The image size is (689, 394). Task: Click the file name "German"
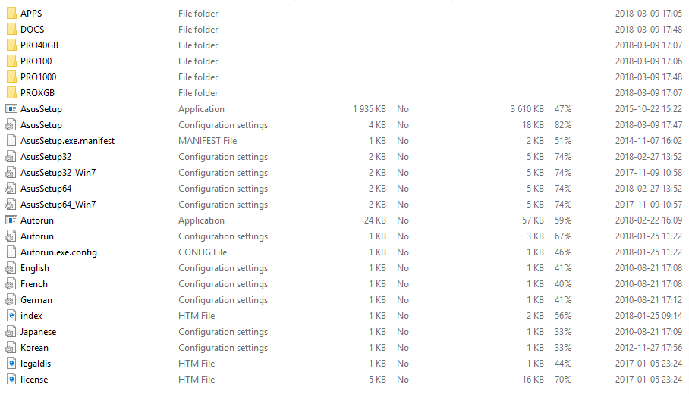36,300
